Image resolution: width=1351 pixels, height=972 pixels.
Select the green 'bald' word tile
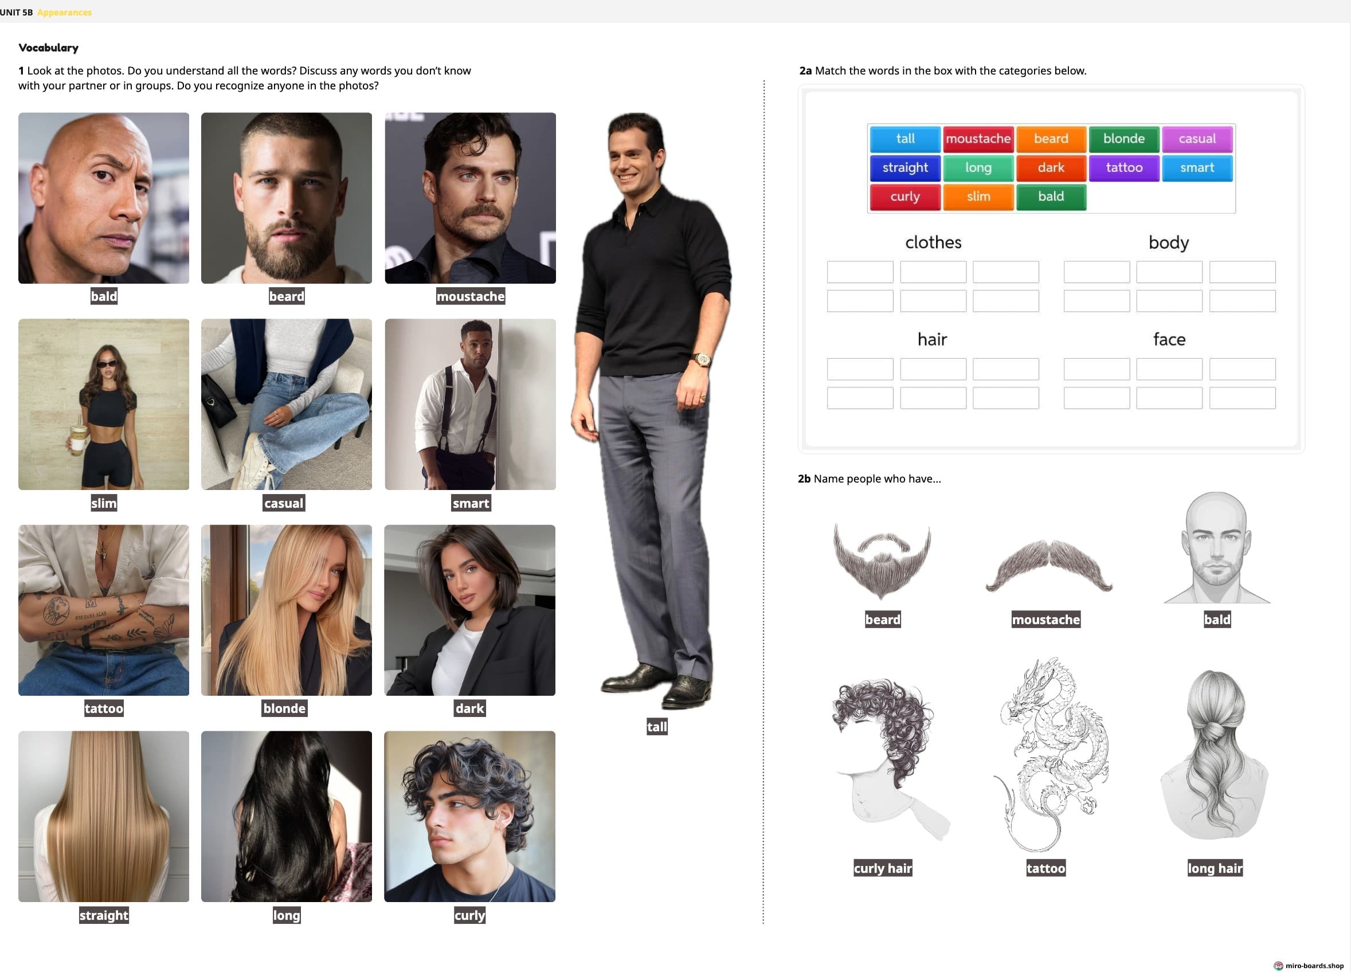[1051, 197]
